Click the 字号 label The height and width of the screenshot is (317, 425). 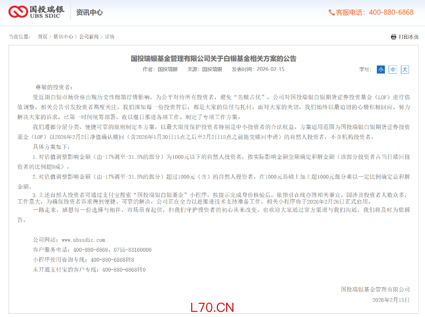[365, 70]
